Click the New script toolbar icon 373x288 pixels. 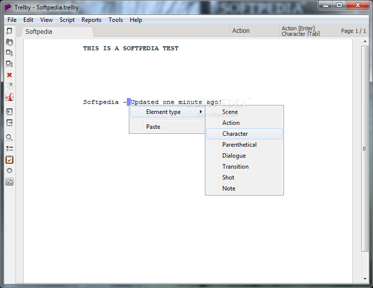point(9,31)
